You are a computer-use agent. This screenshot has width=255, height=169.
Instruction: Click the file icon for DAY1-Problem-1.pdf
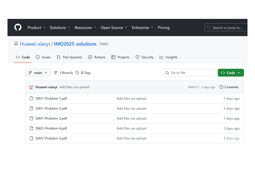pyautogui.click(x=31, y=99)
